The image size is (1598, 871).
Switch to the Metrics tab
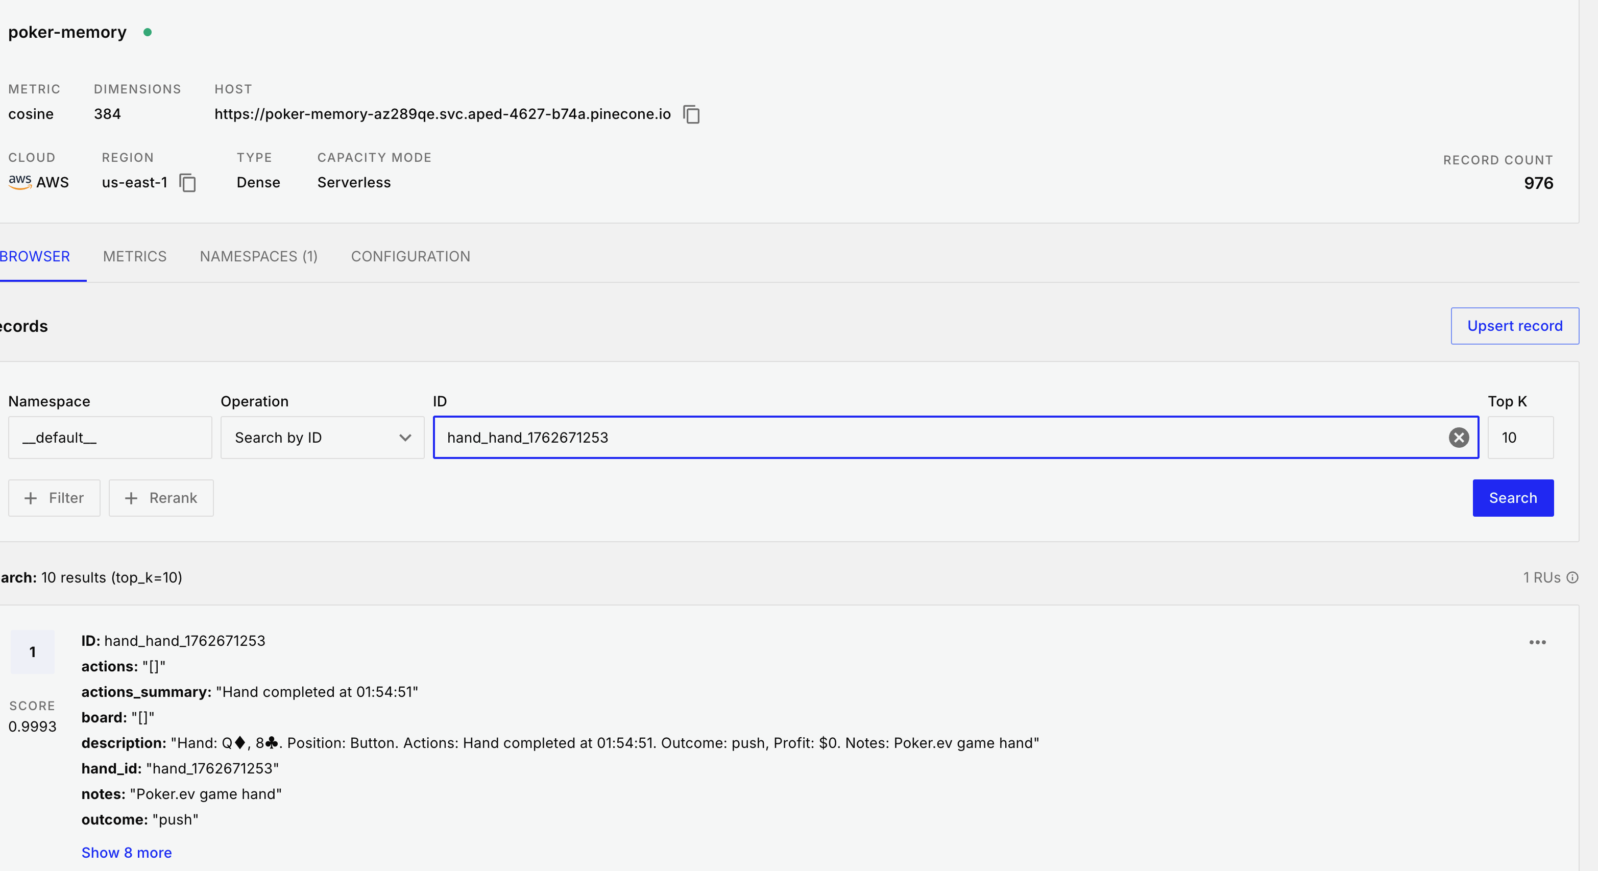(135, 256)
